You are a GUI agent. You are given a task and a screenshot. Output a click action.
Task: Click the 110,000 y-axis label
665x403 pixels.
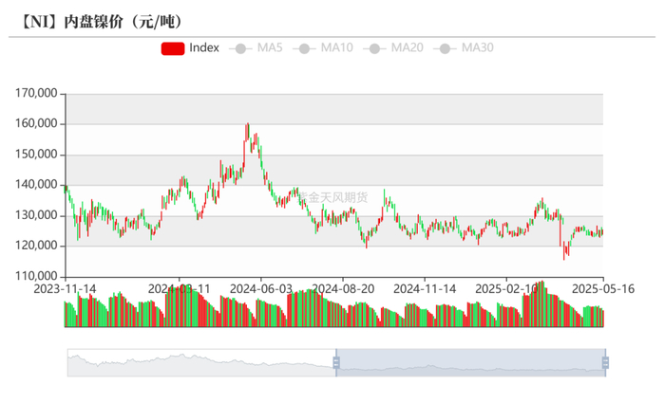(36, 276)
